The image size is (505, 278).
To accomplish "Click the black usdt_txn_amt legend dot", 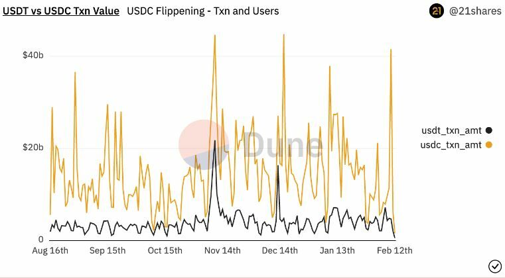I will point(489,130).
